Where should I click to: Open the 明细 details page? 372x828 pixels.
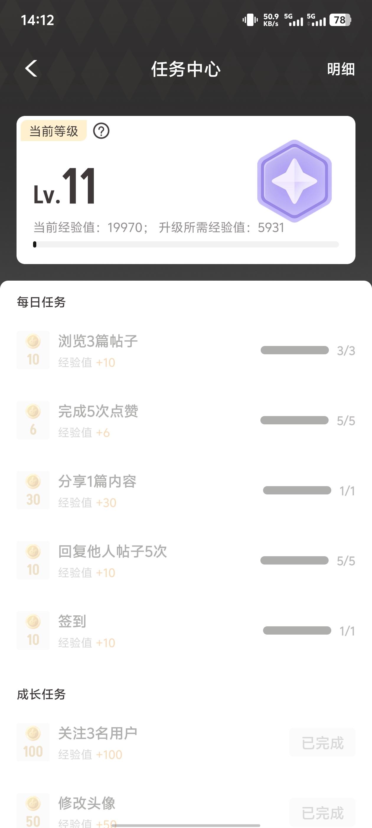click(x=340, y=69)
